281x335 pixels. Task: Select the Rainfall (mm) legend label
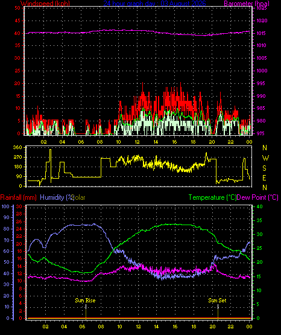[18, 197]
